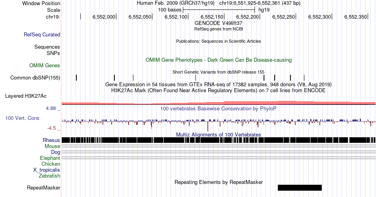
Task: Select the Dog alignment label
Action: (55, 152)
